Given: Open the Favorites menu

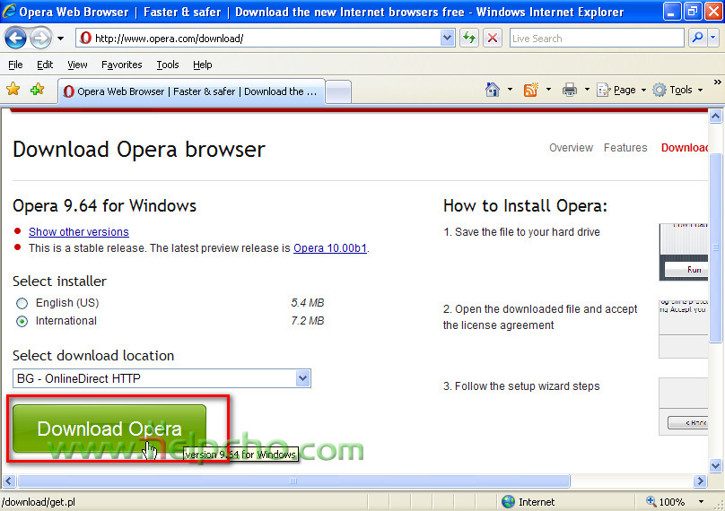Looking at the screenshot, I should pos(122,65).
